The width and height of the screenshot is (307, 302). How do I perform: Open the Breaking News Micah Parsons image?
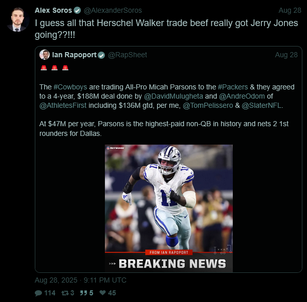pos(169,208)
